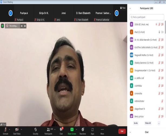Click the Invite button
The image size is (166, 136).
click(x=136, y=123)
